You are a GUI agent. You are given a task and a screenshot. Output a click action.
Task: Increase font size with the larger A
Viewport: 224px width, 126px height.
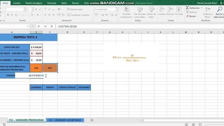36,9
